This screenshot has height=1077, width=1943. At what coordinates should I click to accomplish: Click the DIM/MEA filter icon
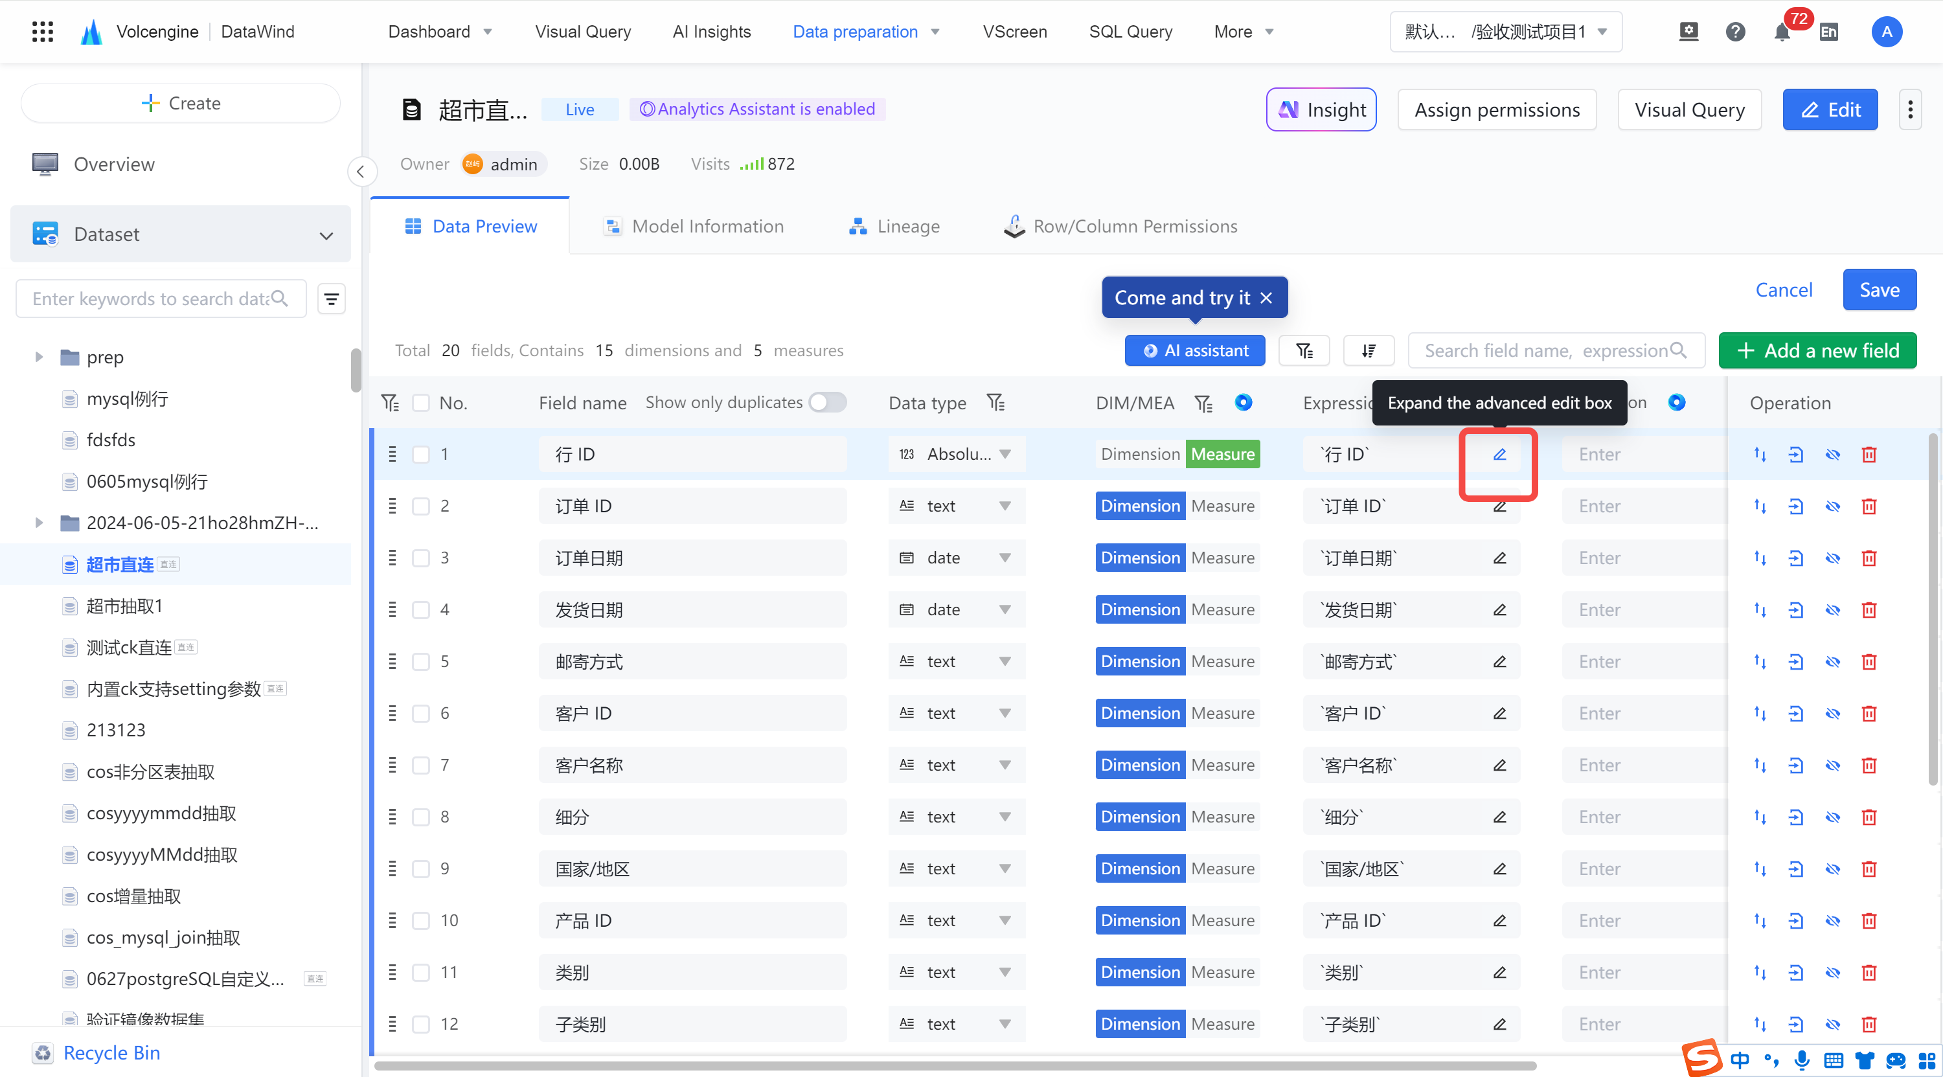tap(1203, 403)
